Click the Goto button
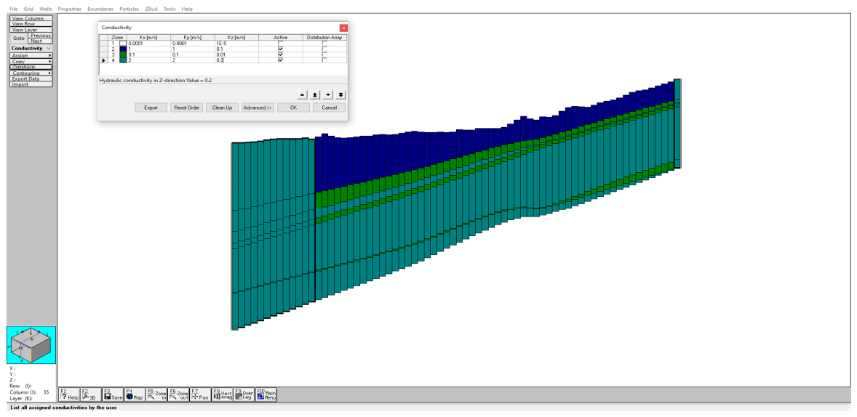This screenshot has height=417, width=857. coord(19,39)
